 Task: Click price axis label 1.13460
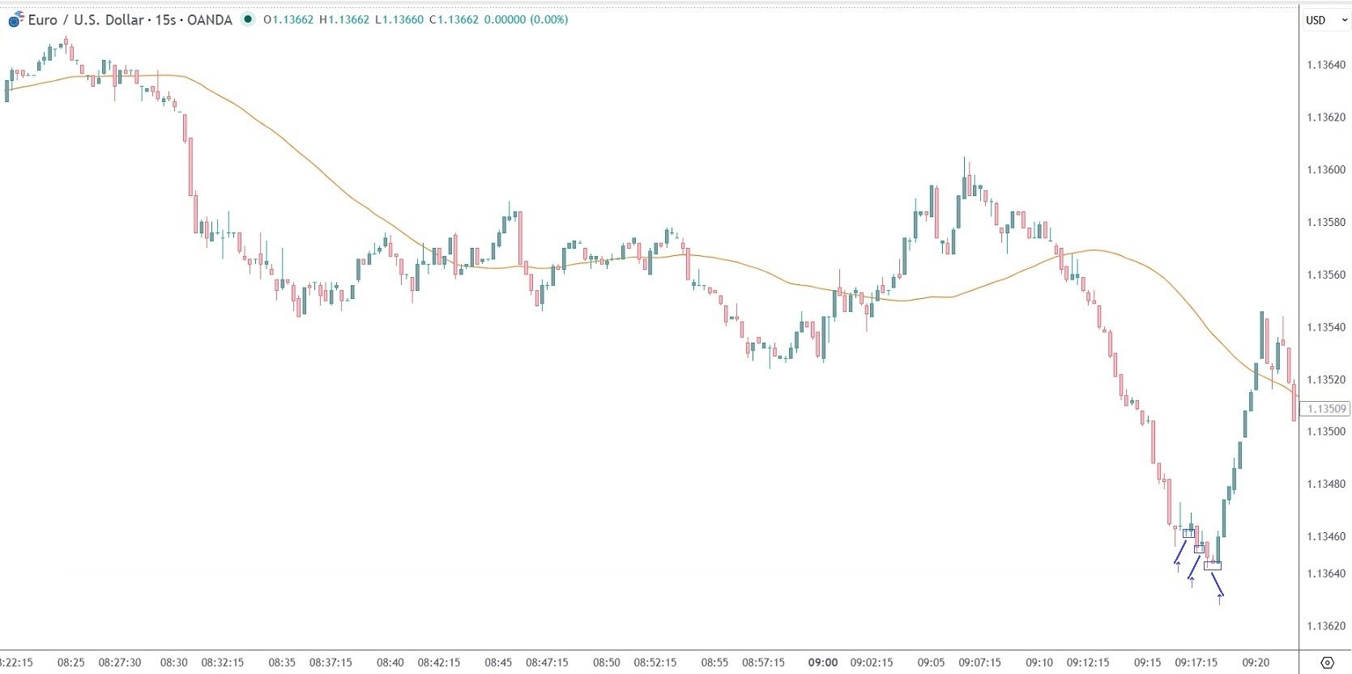coord(1326,536)
